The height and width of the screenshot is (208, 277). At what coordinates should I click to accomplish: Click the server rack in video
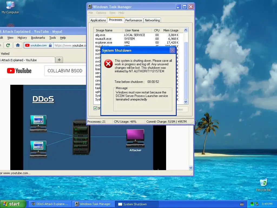click(x=81, y=137)
